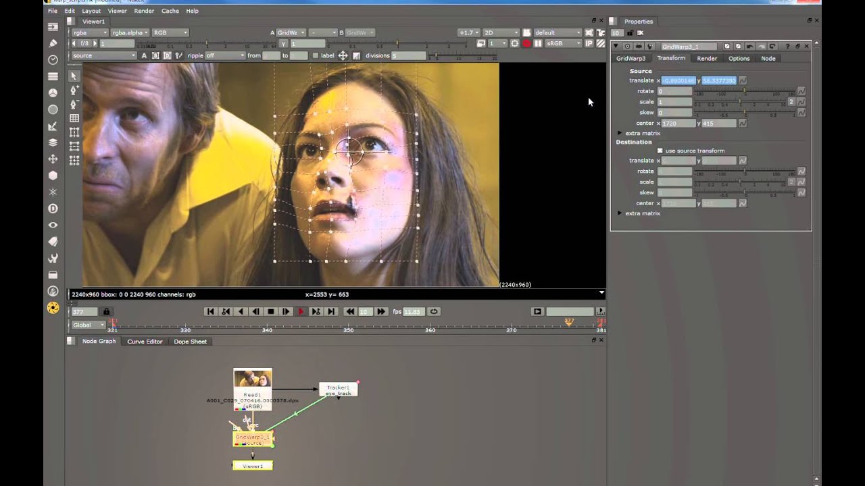Image resolution: width=865 pixels, height=486 pixels.
Task: Expand the Source extra matrix section
Action: pyautogui.click(x=620, y=133)
